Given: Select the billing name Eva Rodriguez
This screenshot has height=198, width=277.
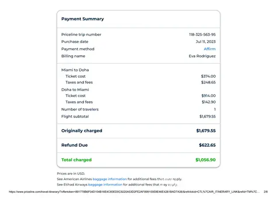Looking at the screenshot, I should (x=202, y=56).
